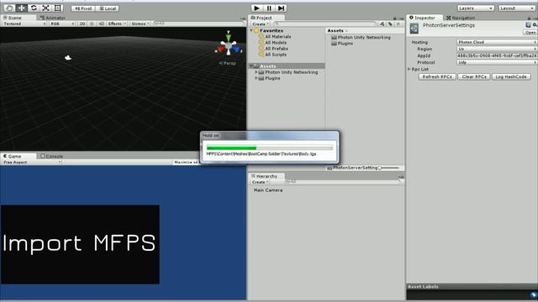The width and height of the screenshot is (538, 302).
Task: Click the Project search field
Action: point(325,24)
